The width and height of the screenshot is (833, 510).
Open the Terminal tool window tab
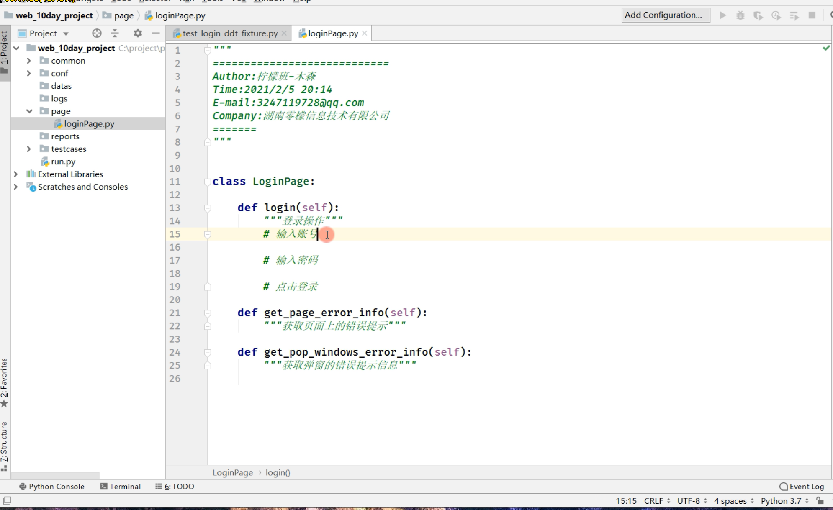click(x=121, y=486)
